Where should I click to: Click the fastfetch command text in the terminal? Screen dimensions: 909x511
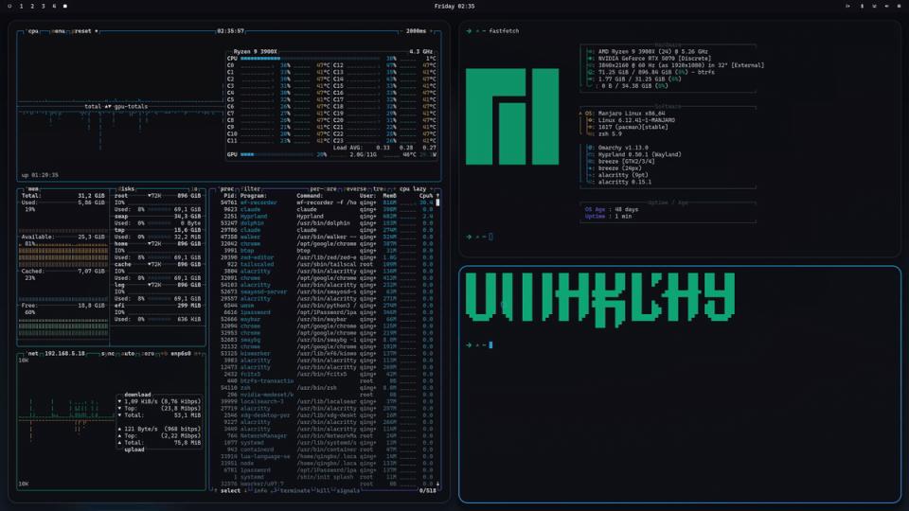tap(504, 31)
